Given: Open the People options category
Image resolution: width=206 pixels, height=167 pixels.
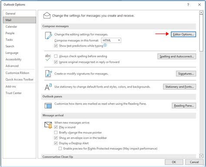Looking at the screenshot, I should coord(20,33).
